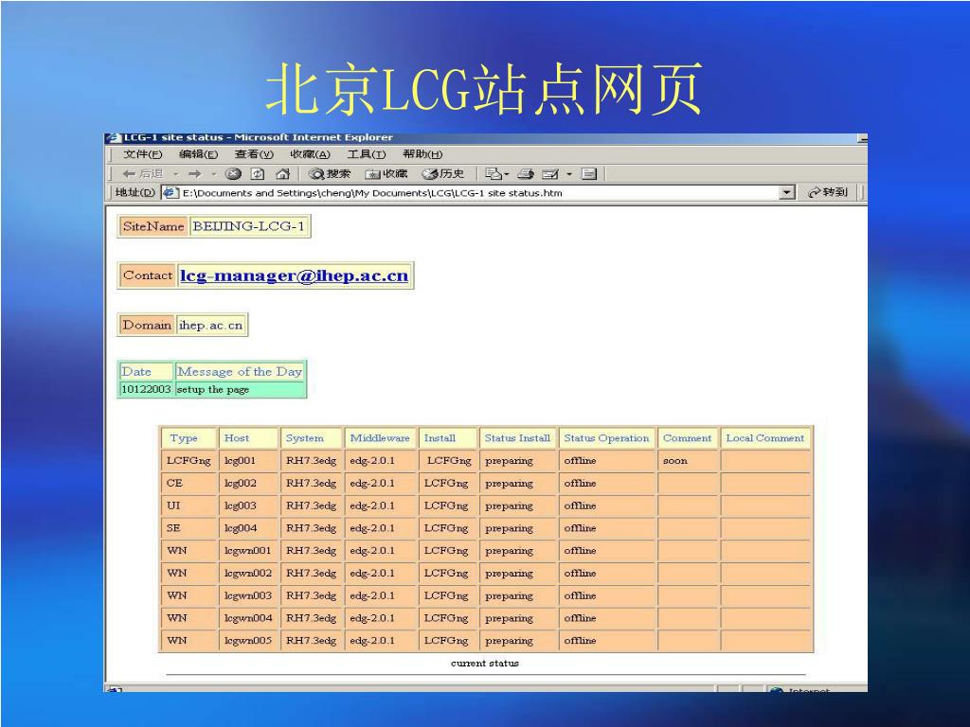The height and width of the screenshot is (727, 970).
Task: Open the Favorites (收藏) toolbar button
Action: coord(386,174)
